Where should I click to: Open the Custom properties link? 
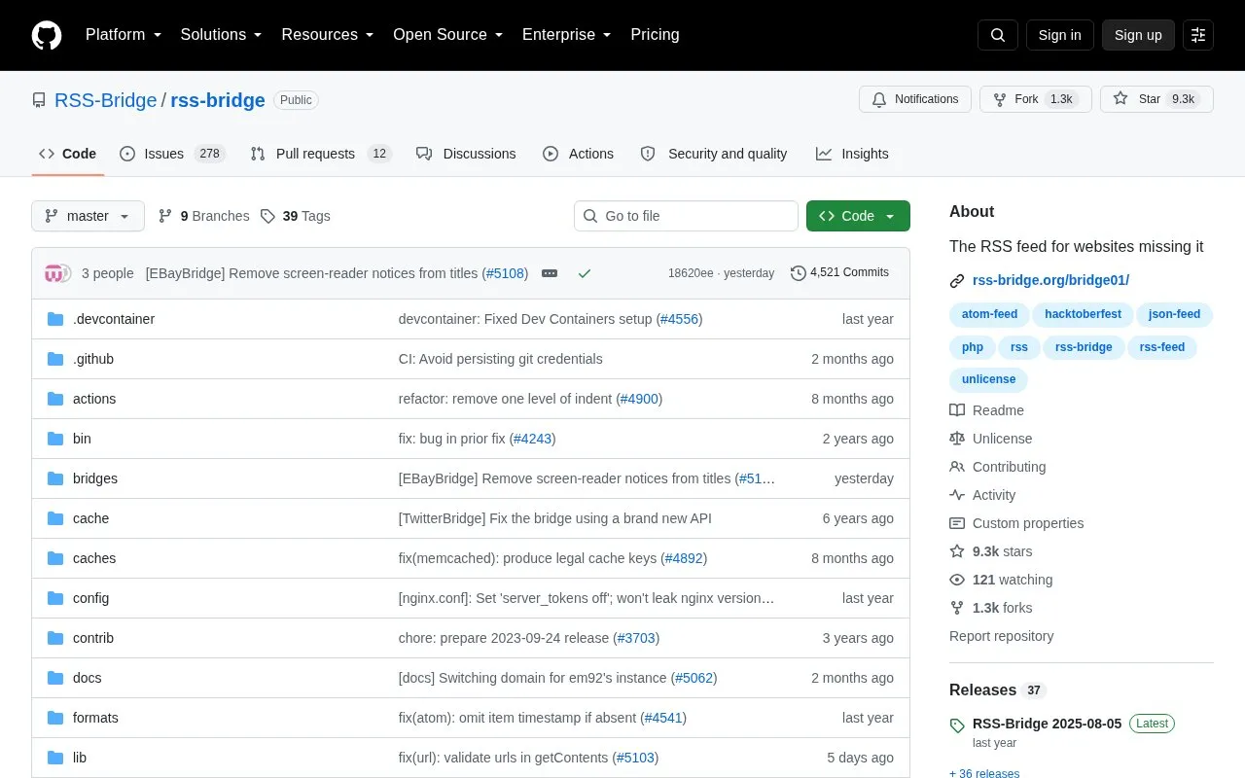[1016, 523]
